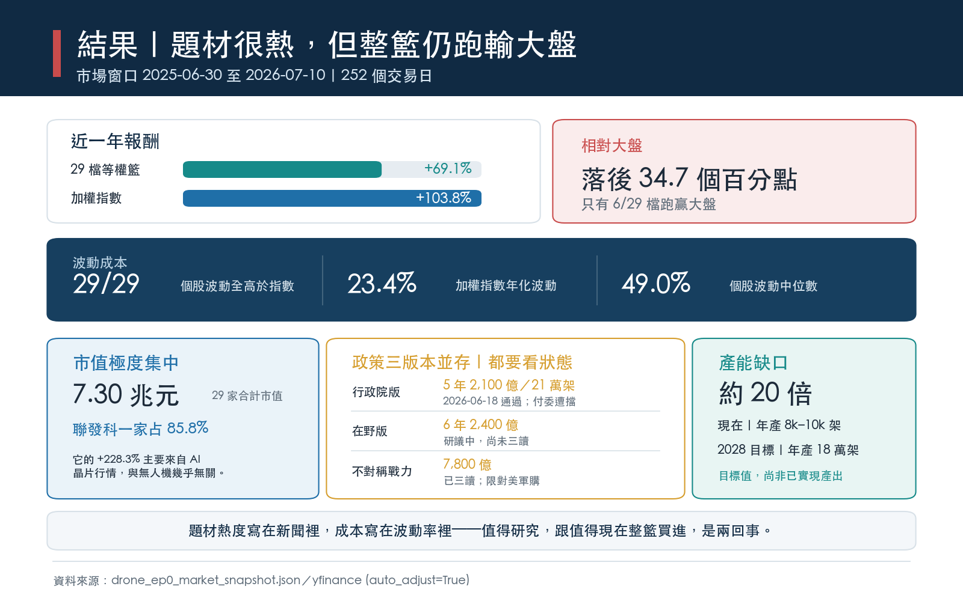Click 6 年 2,400 億 text

coord(481,425)
